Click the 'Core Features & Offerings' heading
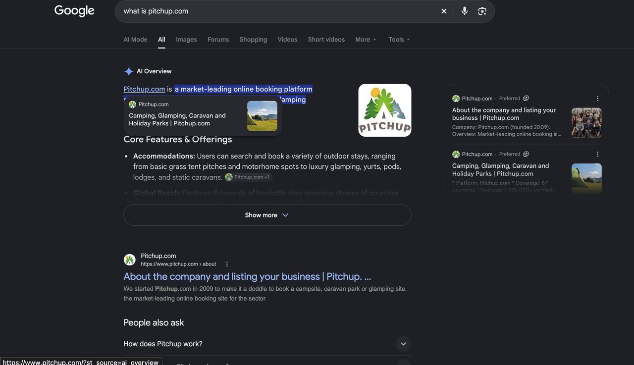The height and width of the screenshot is (365, 634). coord(178,140)
